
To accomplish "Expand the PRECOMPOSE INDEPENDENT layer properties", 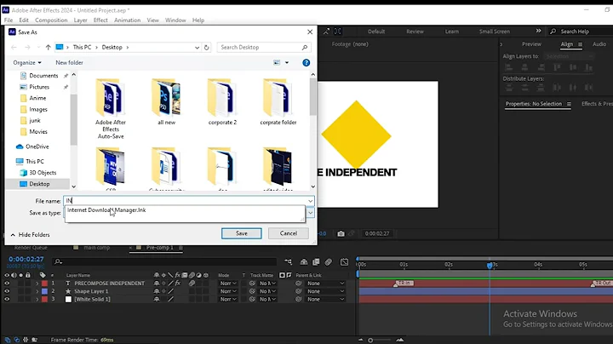I will pos(37,284).
